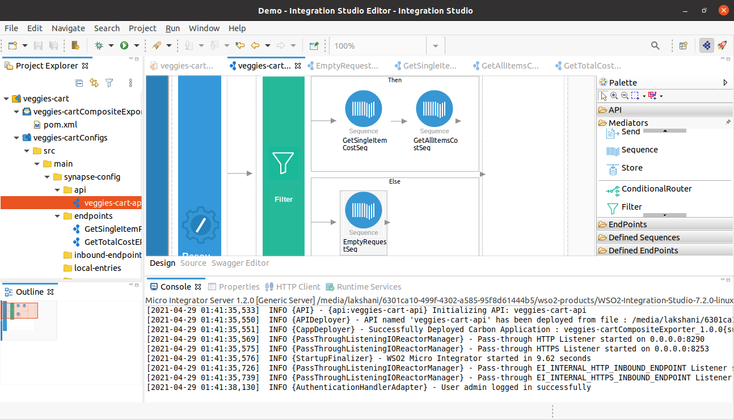Screen dimensions: 734x420
Task: Switch to the Swagger Editor tab
Action: pyautogui.click(x=240, y=263)
